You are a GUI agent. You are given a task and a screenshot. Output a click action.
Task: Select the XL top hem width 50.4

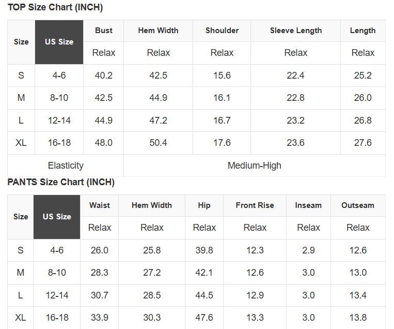tap(159, 143)
